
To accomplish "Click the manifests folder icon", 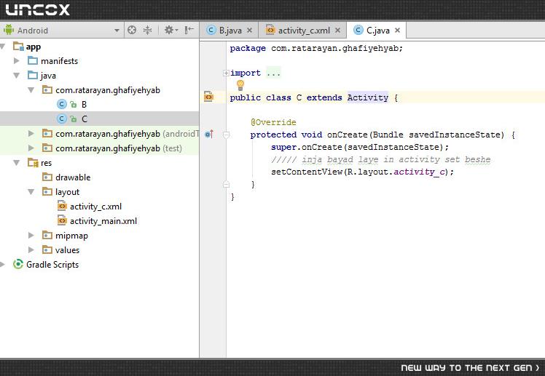I will pos(33,60).
